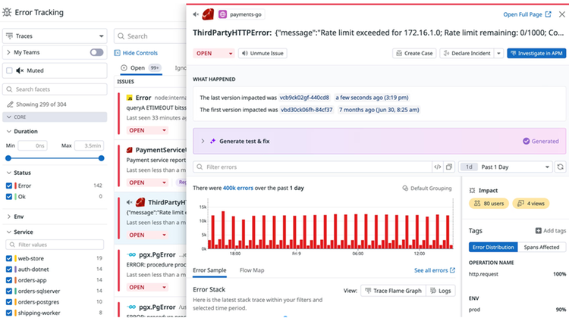This screenshot has width=569, height=321.
Task: Click the Impact section icon
Action: coord(472,191)
